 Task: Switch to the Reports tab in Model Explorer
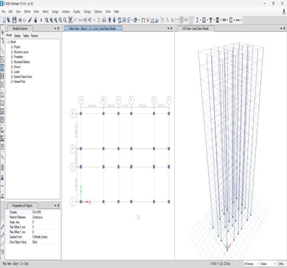click(x=34, y=36)
